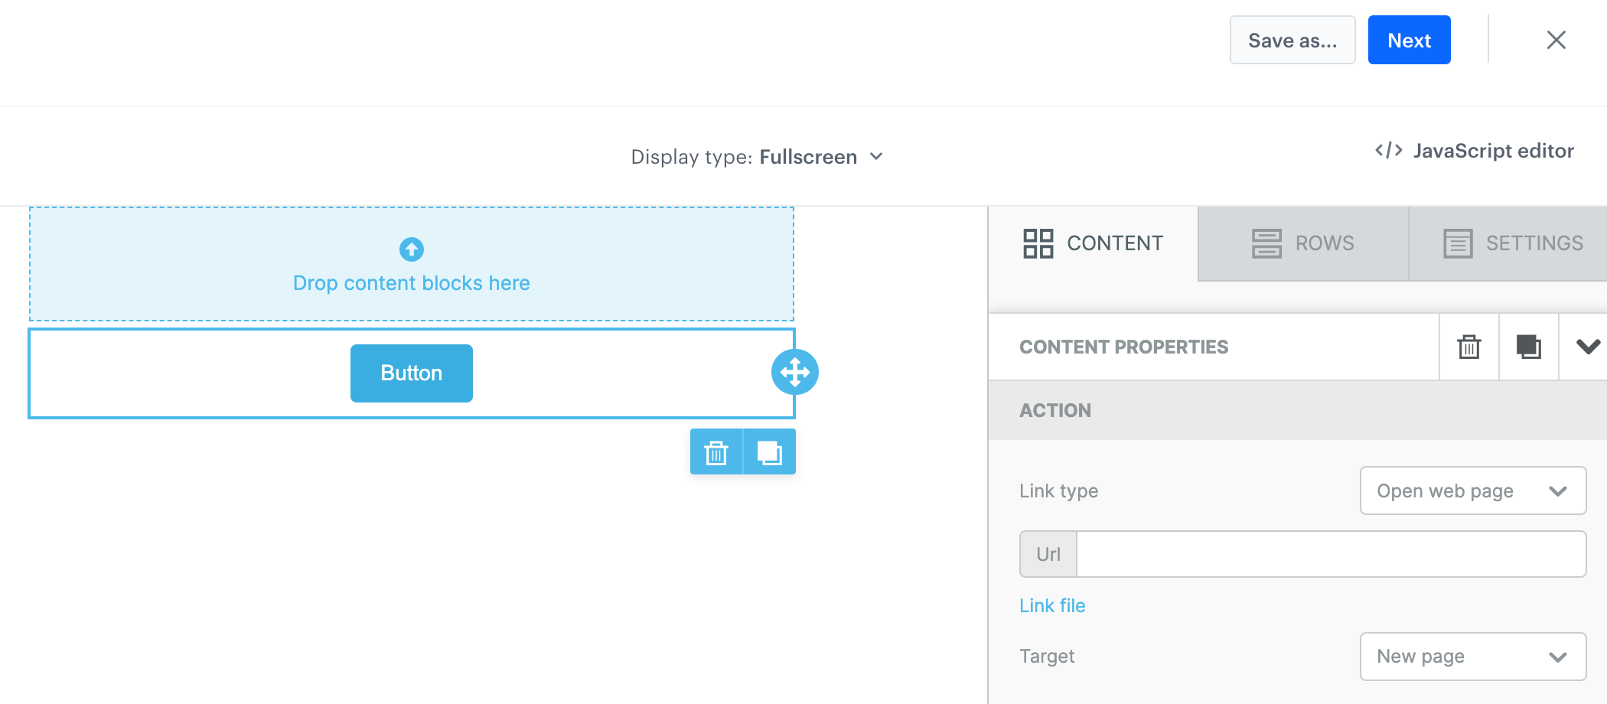The height and width of the screenshot is (704, 1607).
Task: Click the Save as... button
Action: (1292, 40)
